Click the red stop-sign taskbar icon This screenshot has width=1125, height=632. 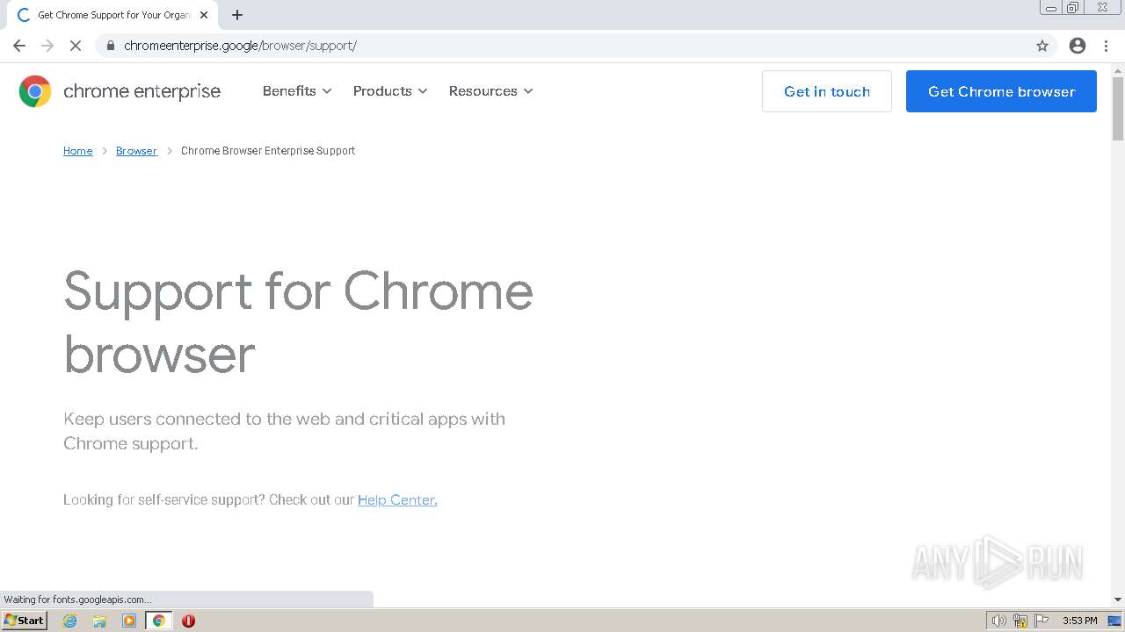click(188, 621)
